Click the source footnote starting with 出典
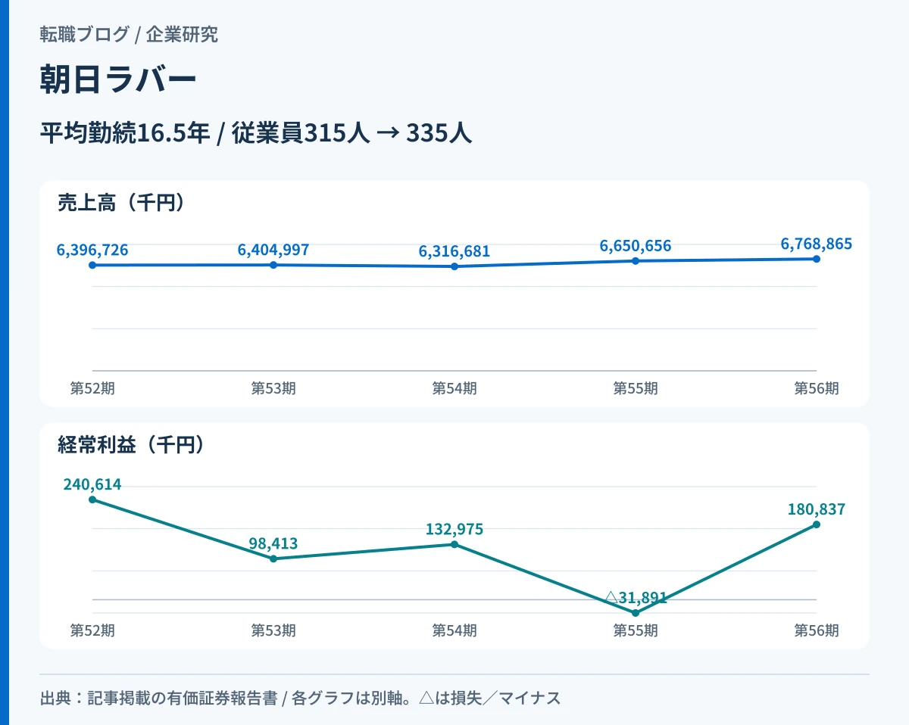The width and height of the screenshot is (909, 725). pos(300,698)
